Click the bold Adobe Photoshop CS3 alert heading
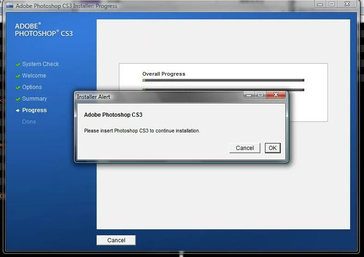The width and height of the screenshot is (364, 257). [x=113, y=114]
